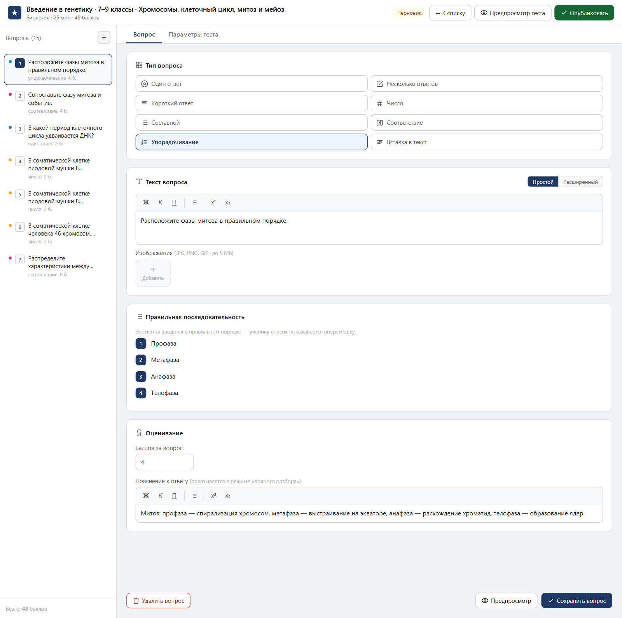This screenshot has width=622, height=618.
Task: Switch to the Вопрос tab
Action: point(144,35)
